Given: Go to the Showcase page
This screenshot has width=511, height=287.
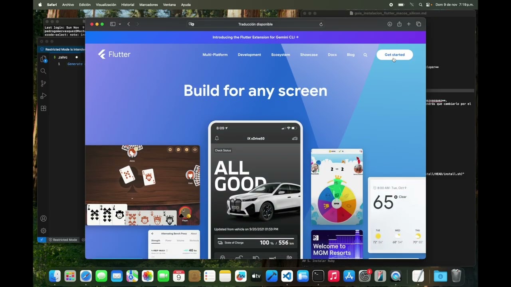Looking at the screenshot, I should [309, 55].
